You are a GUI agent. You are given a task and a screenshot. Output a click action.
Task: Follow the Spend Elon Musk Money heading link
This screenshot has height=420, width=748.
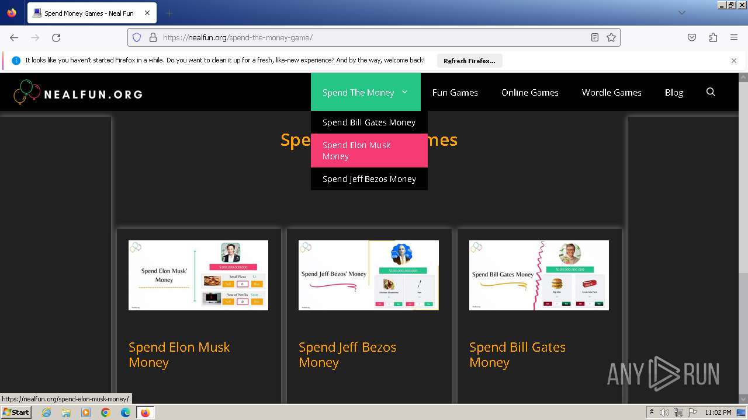[x=179, y=355]
